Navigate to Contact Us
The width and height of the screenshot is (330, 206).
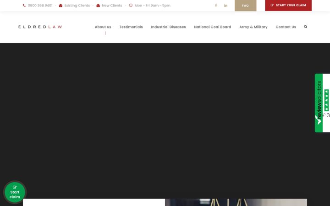click(x=286, y=27)
